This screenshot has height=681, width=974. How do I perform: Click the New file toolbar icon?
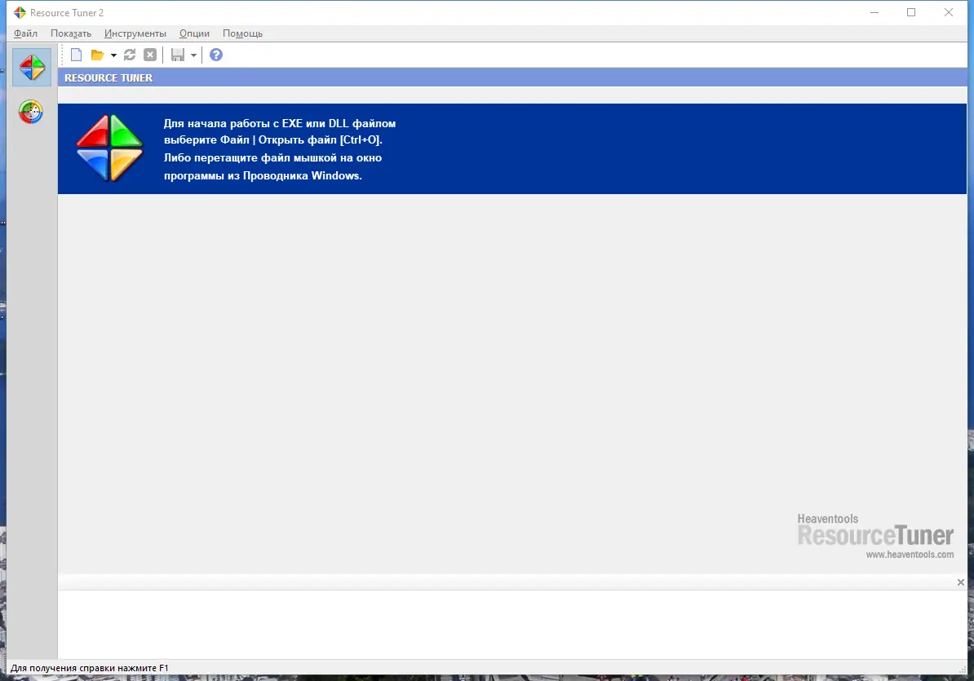[x=77, y=55]
